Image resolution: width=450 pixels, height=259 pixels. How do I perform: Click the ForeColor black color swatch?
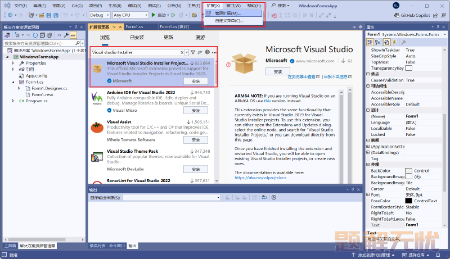coord(408,201)
